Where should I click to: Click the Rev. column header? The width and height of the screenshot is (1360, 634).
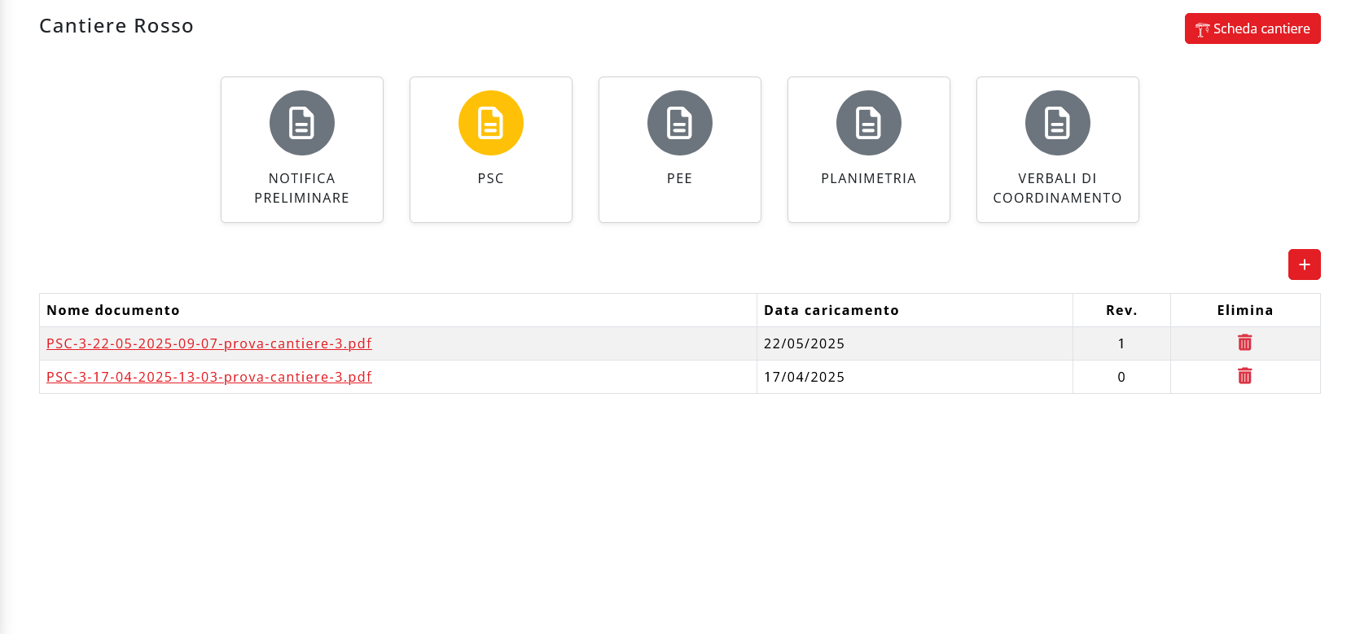[1121, 310]
